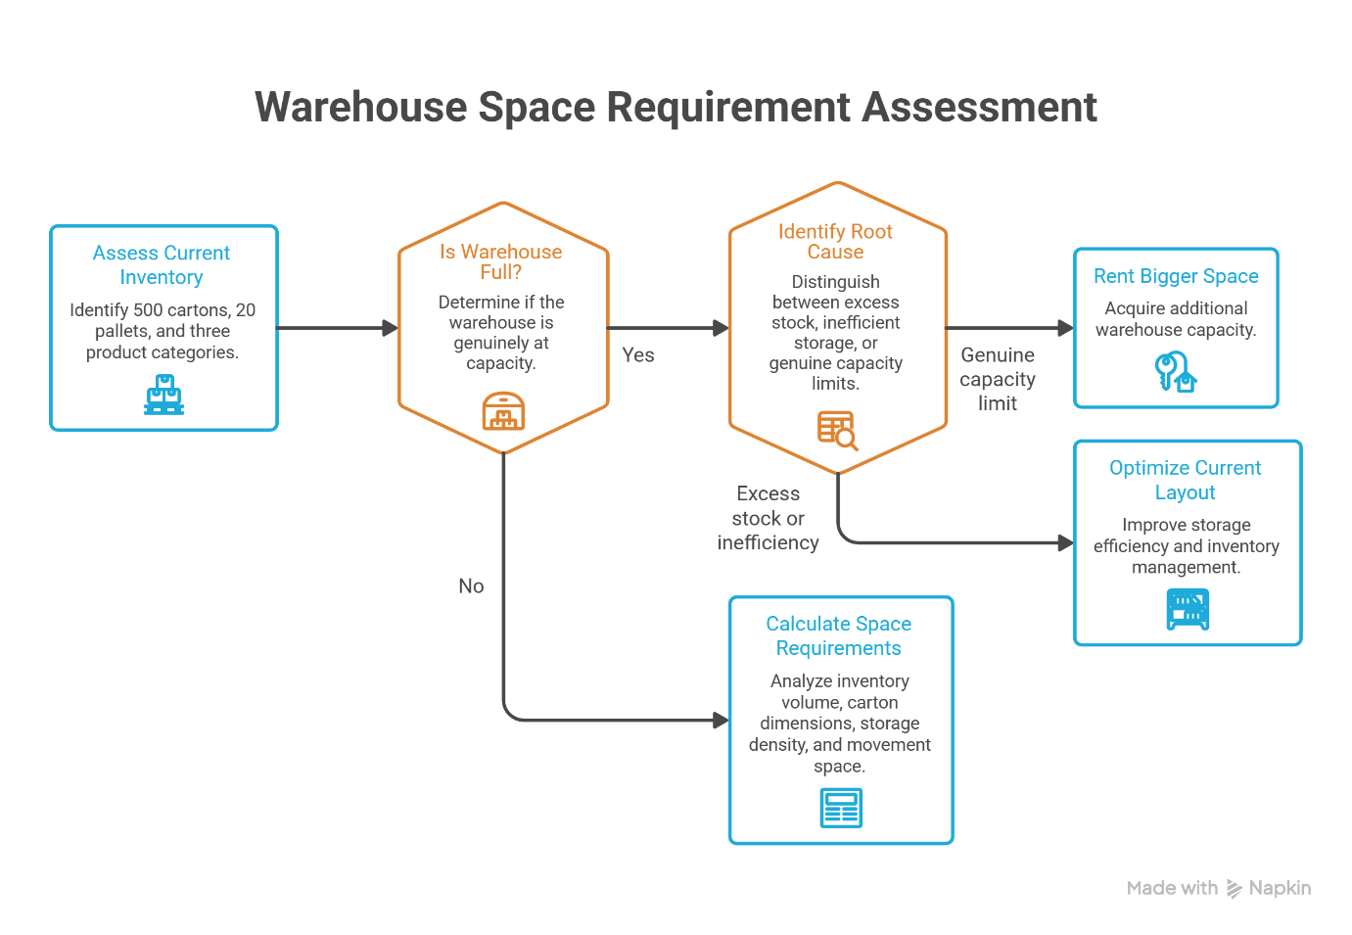This screenshot has width=1352, height=935.
Task: Click the Excess stock or inefficiency label
Action: coord(769,518)
